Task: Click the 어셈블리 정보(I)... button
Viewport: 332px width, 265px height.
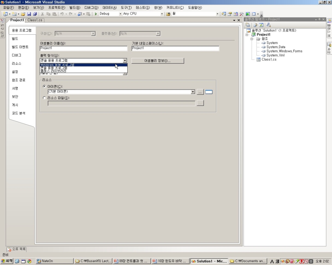Action: pyautogui.click(x=158, y=61)
